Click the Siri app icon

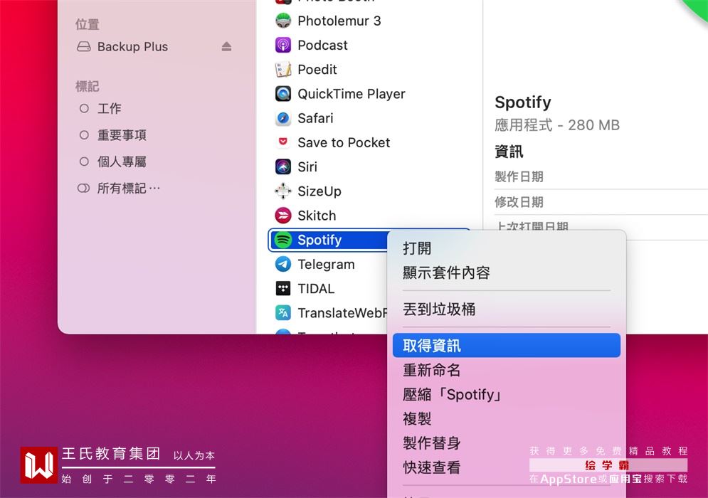point(283,167)
